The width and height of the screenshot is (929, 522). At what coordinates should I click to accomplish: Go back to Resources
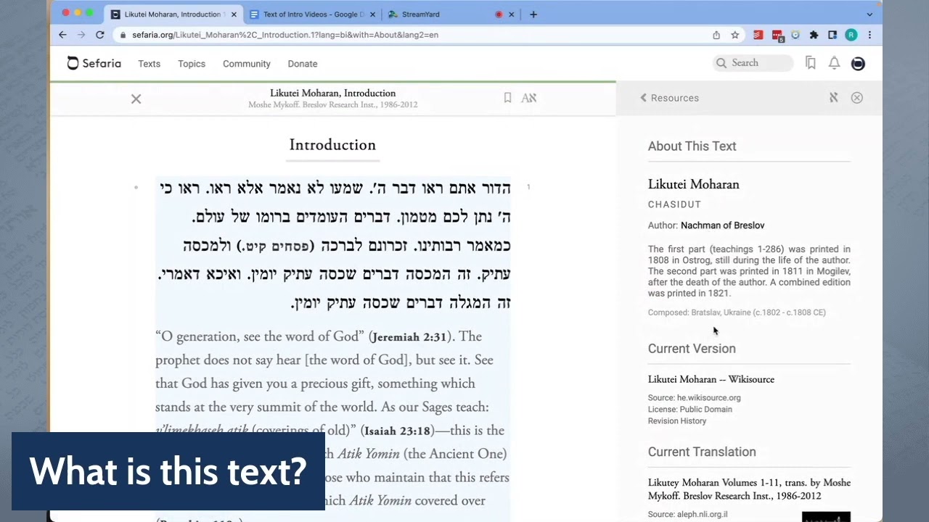[669, 98]
